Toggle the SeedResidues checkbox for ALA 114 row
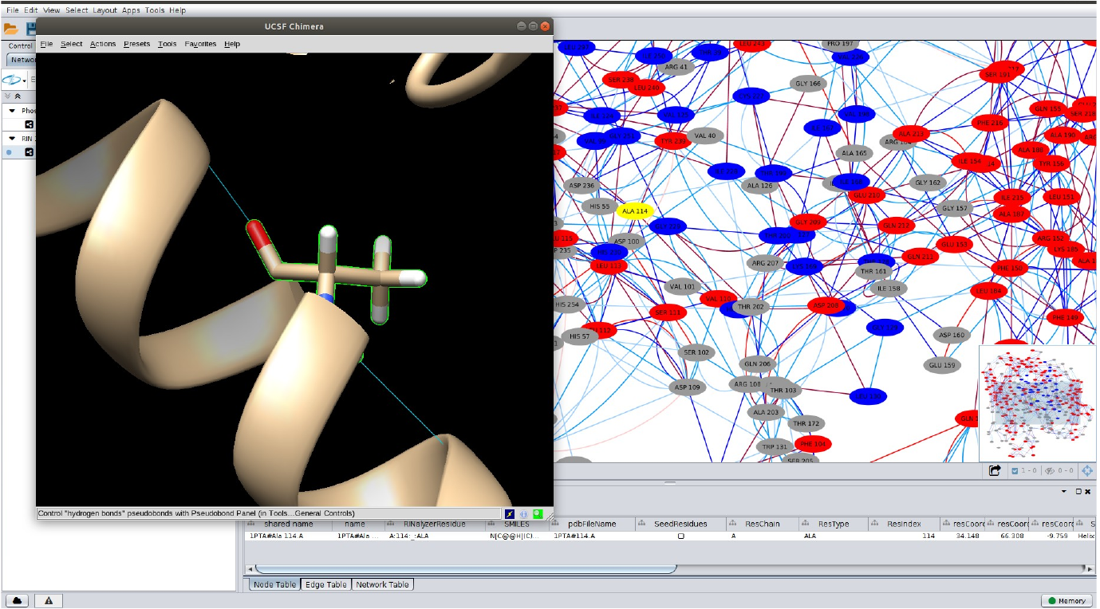 pos(680,536)
